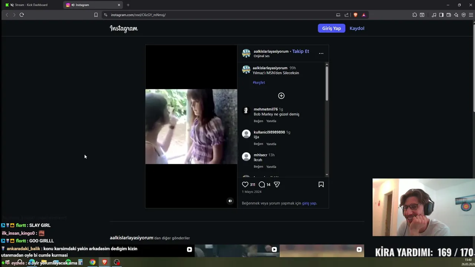Open the Brave VPN shield icon
475x267 pixels.
(463, 15)
